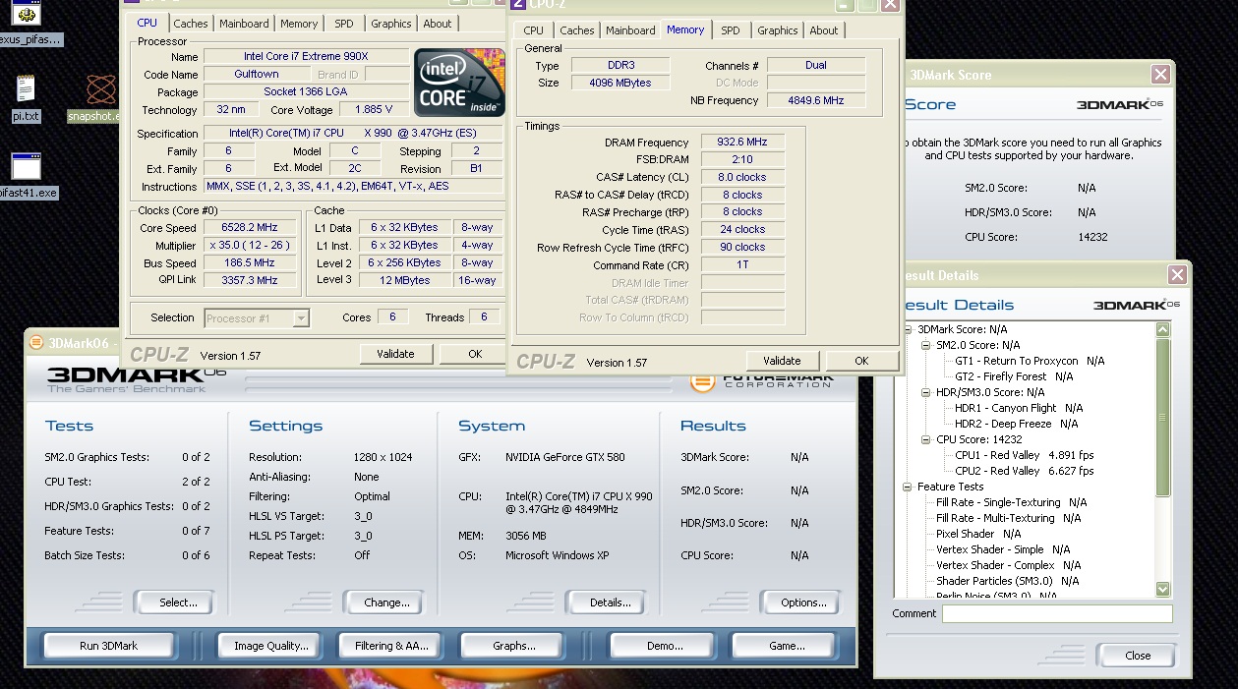Switch to the Mainboard tab in CPU-Z
This screenshot has width=1238, height=689.
point(244,24)
